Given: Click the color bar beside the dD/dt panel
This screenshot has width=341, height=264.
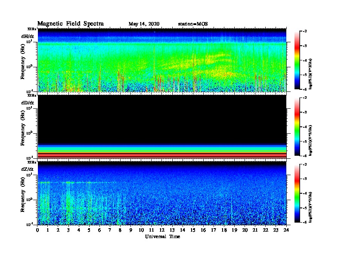Looking at the screenshot, I should pos(297,127).
